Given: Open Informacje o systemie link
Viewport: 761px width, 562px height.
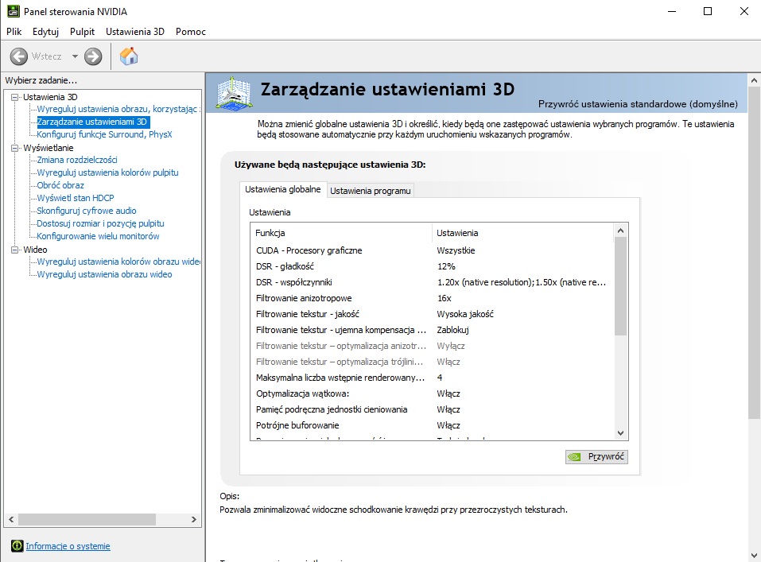Looking at the screenshot, I should (x=68, y=546).
